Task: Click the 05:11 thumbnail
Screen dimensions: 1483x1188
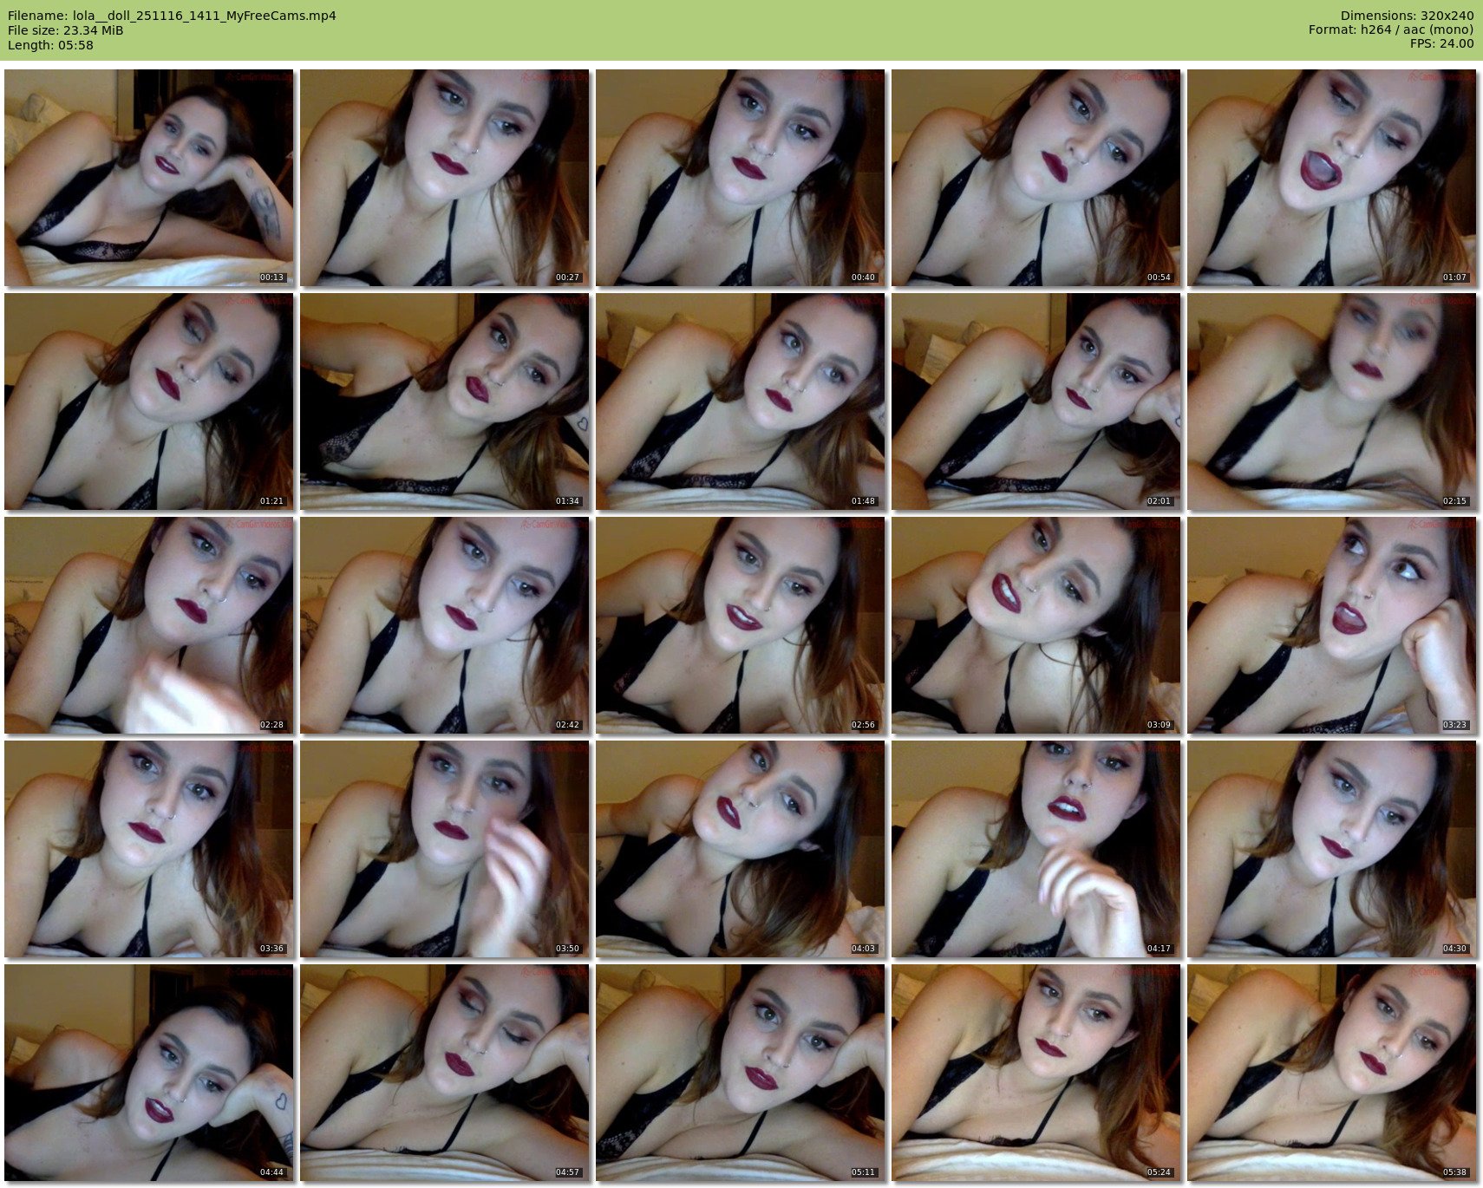Action: [740, 1073]
